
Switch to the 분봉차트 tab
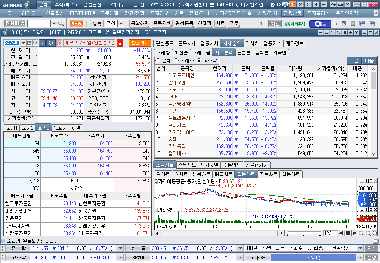point(201,174)
